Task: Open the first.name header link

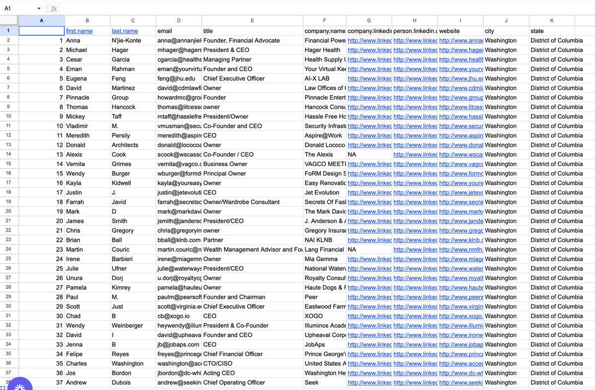Action: (x=79, y=31)
